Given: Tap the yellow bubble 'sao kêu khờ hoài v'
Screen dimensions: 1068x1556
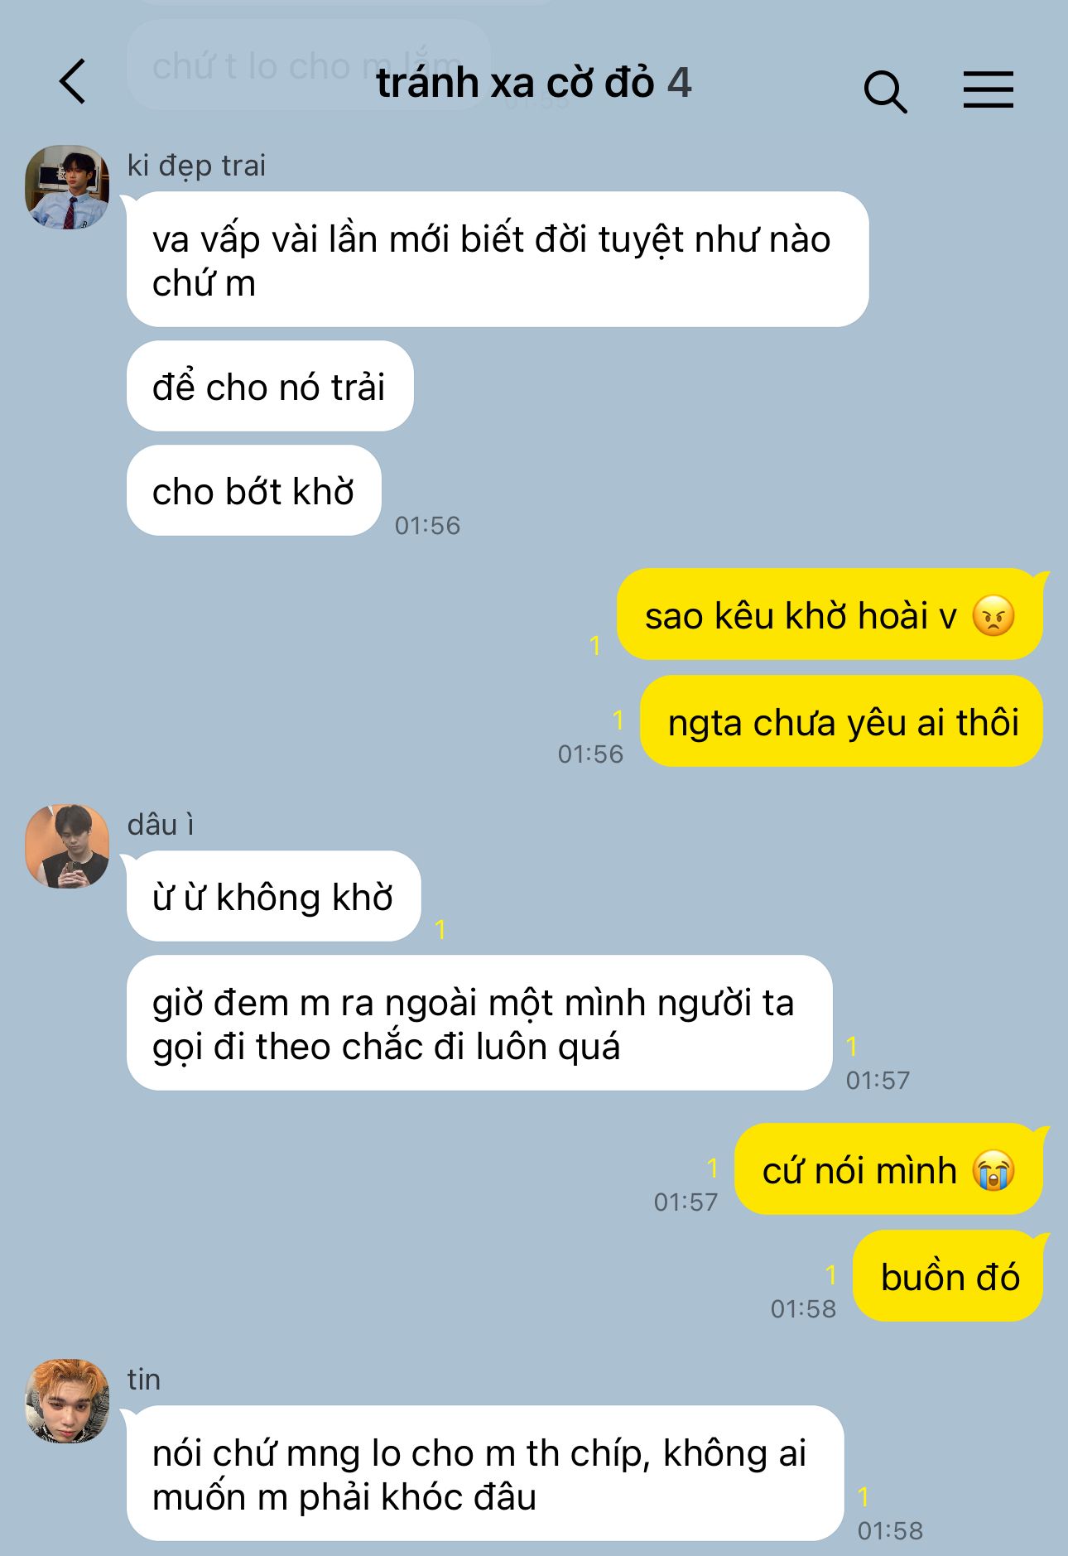Looking at the screenshot, I should pyautogui.click(x=830, y=614).
